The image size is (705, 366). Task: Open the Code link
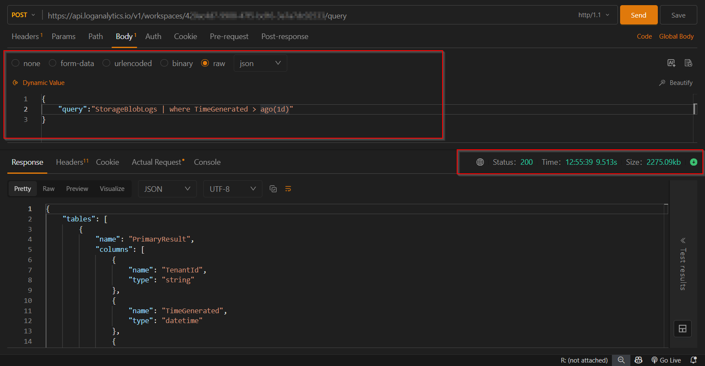(x=644, y=36)
